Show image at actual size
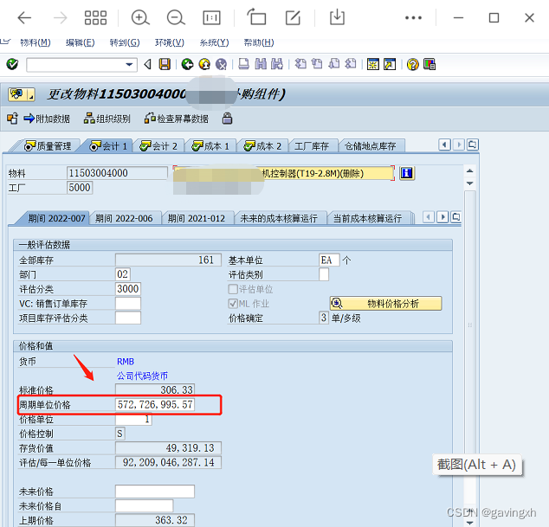Screen dimensions: 549x527 point(211,17)
